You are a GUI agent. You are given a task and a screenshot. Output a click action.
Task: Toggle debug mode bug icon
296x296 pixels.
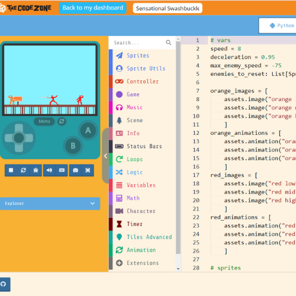tap(36, 170)
